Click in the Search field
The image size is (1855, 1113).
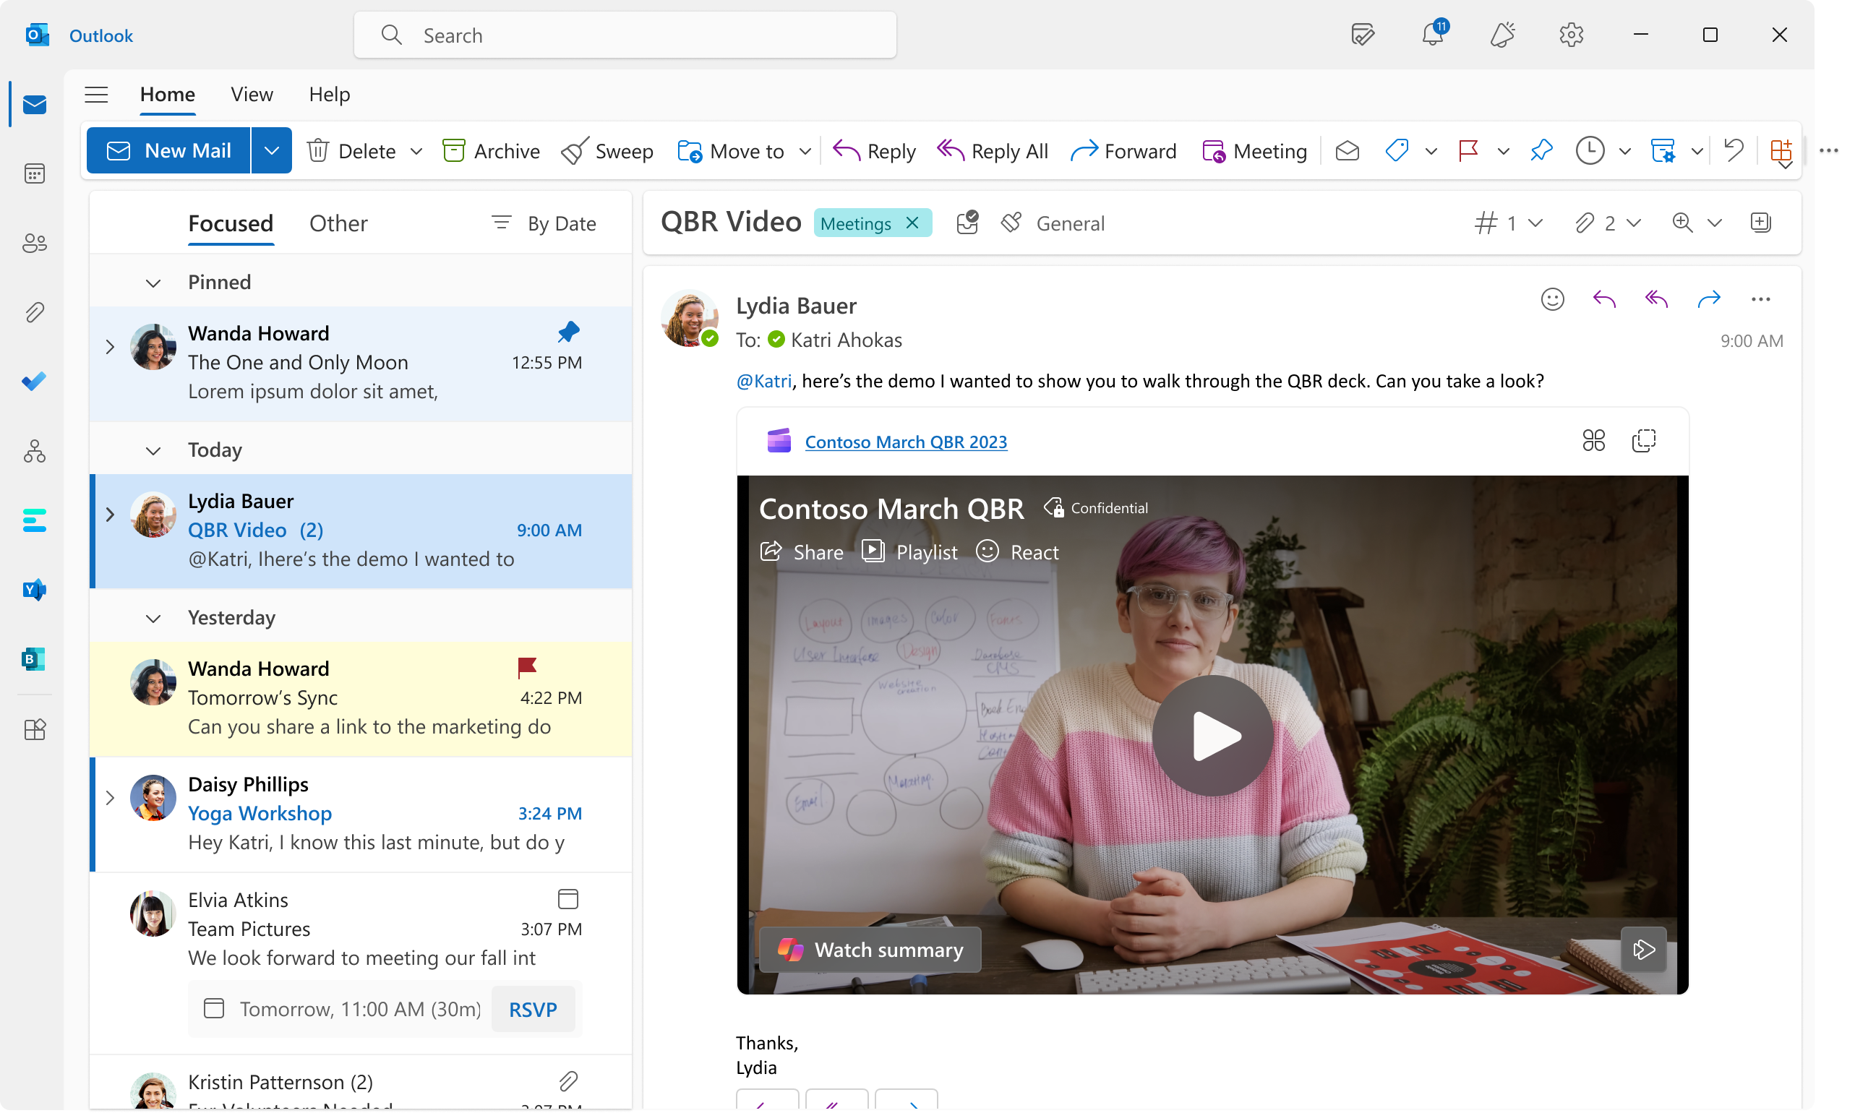(x=625, y=35)
